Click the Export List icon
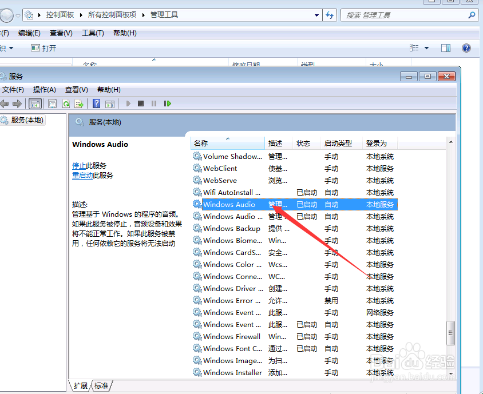The width and height of the screenshot is (483, 394). pyautogui.click(x=78, y=104)
